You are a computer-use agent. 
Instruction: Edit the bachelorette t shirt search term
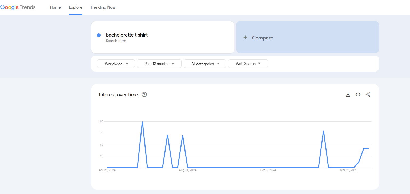[127, 35]
